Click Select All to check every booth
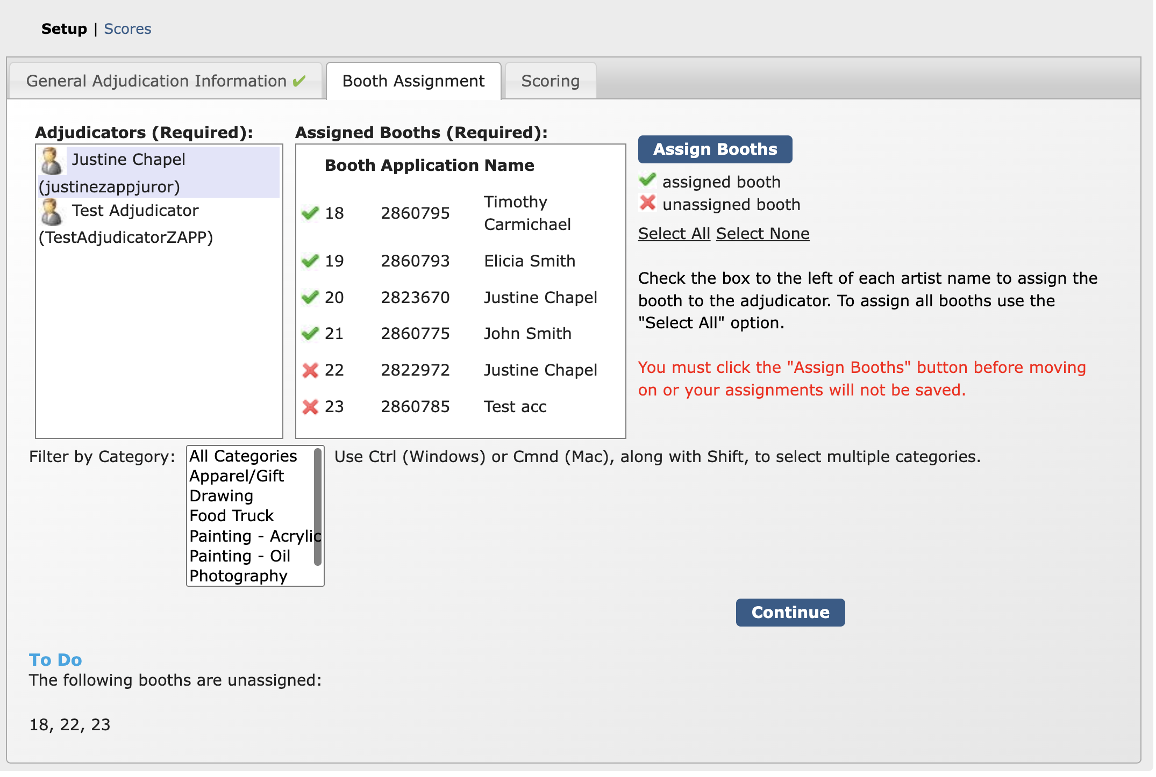1156x777 pixels. pos(674,233)
